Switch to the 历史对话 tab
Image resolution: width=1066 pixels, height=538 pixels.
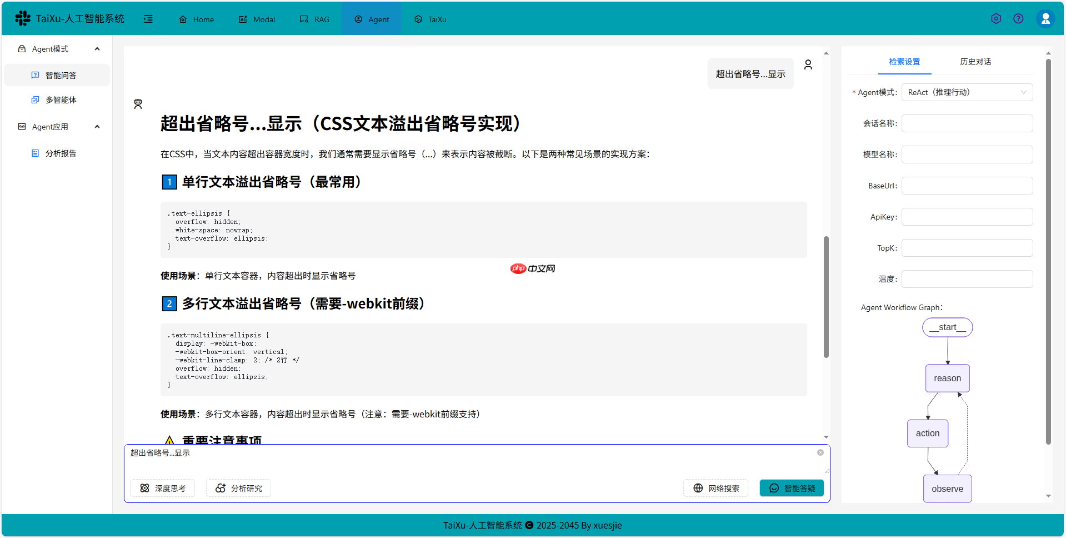coord(975,62)
